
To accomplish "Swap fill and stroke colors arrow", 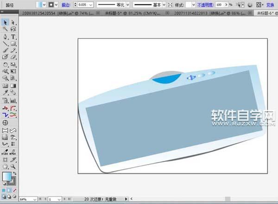I will (15, 173).
